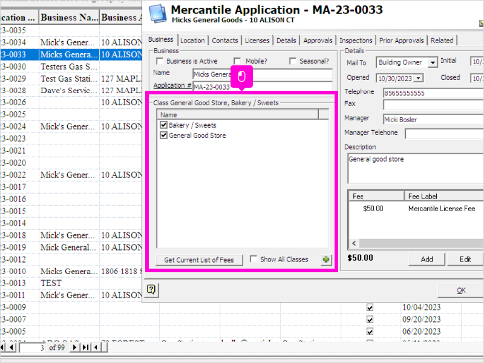Open the Opened date picker dropdown
Screen dimensions: 484x363
pos(418,78)
